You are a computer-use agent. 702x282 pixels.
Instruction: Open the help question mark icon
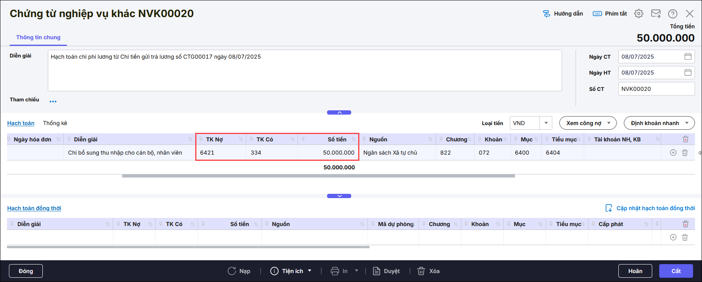[x=672, y=14]
